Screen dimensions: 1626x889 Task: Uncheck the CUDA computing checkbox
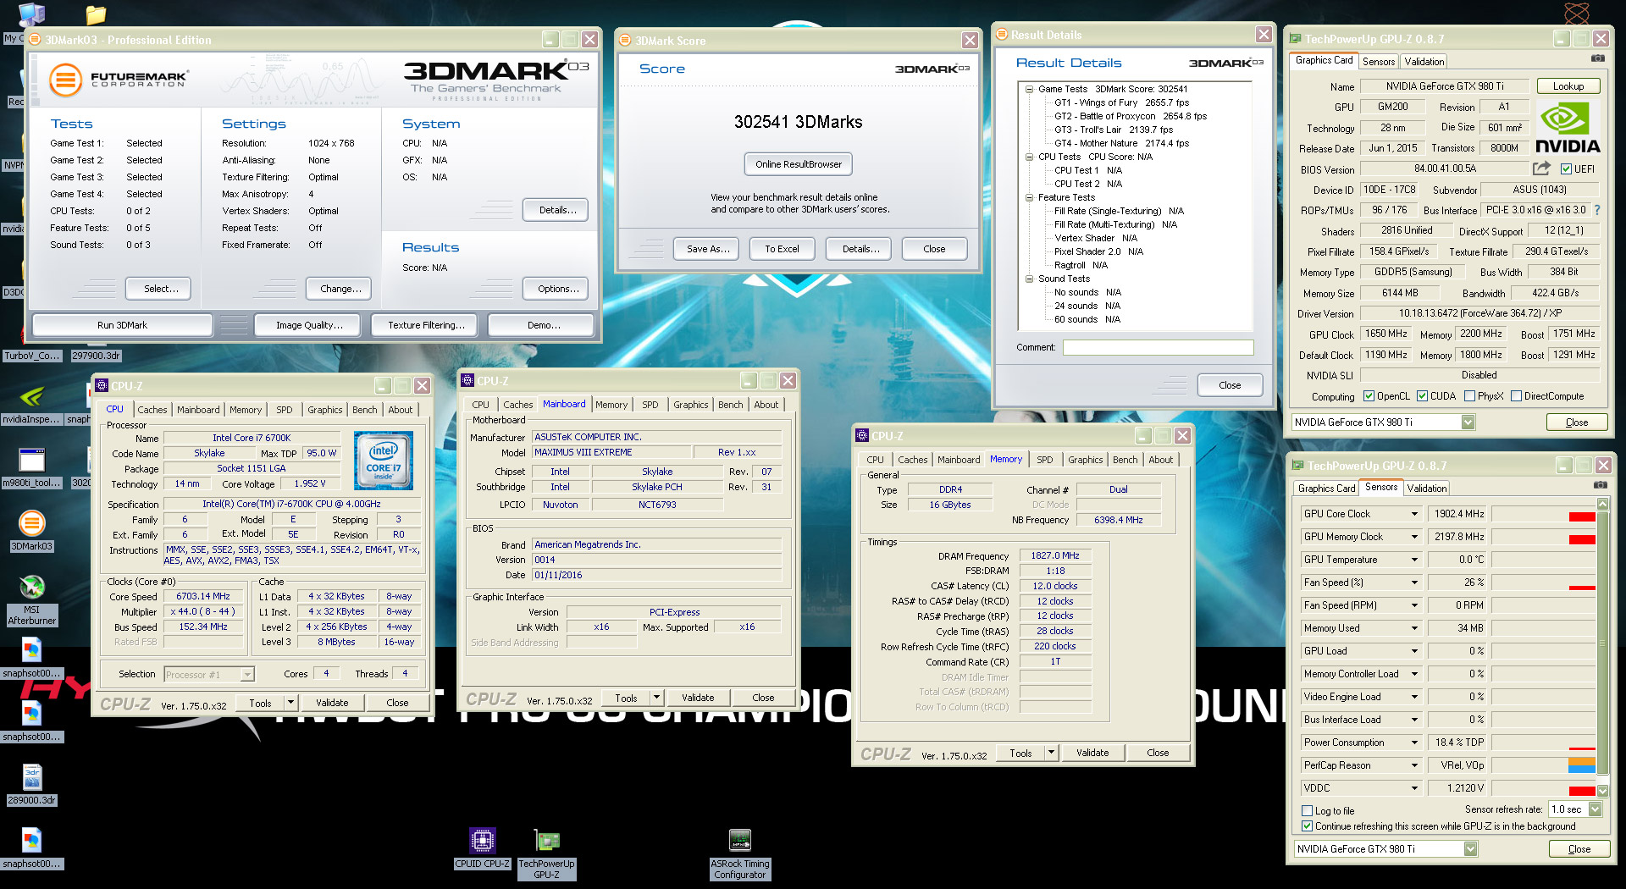(1423, 396)
